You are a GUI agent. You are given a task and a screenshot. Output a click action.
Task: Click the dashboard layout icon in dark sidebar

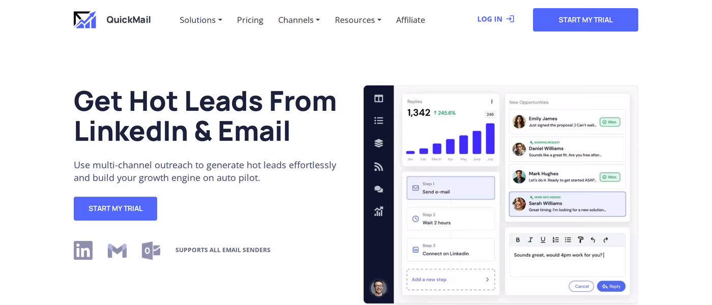tap(378, 99)
